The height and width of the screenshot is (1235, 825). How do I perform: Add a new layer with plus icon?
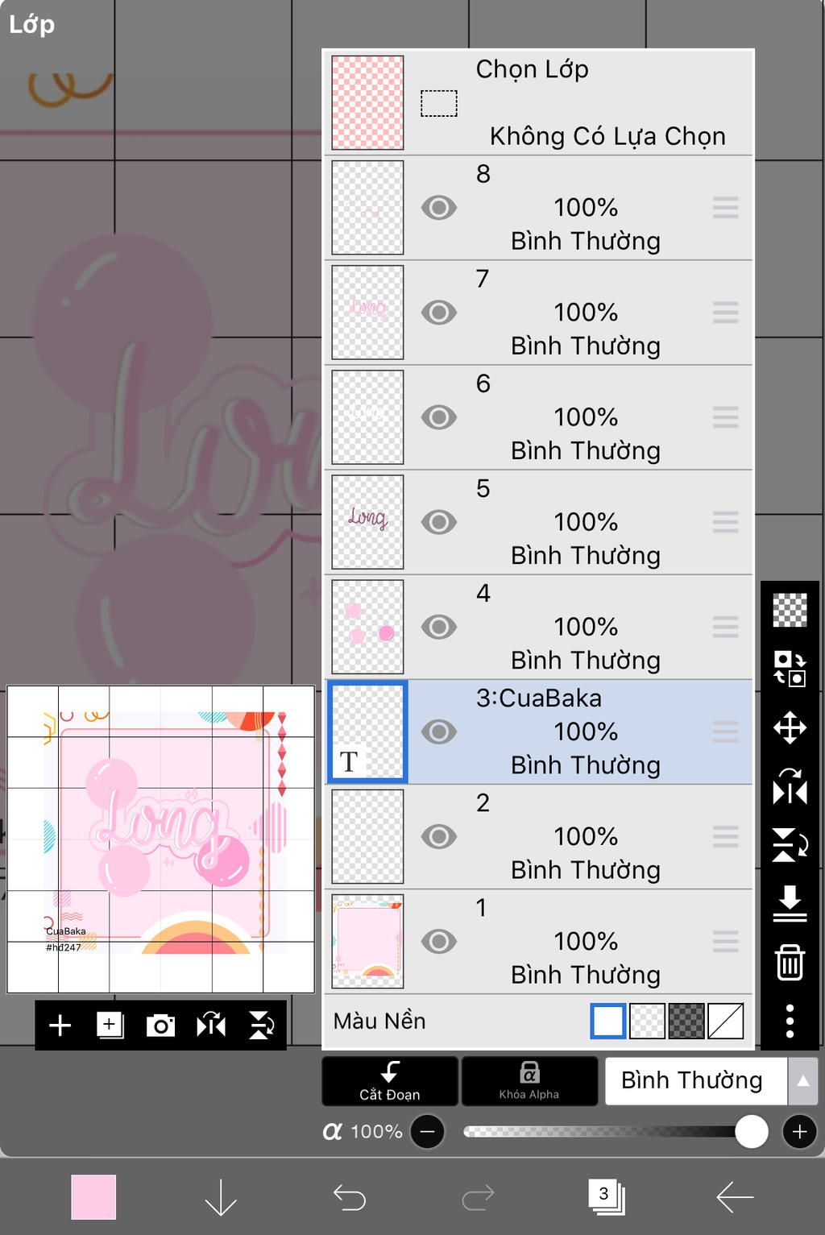(x=60, y=1025)
